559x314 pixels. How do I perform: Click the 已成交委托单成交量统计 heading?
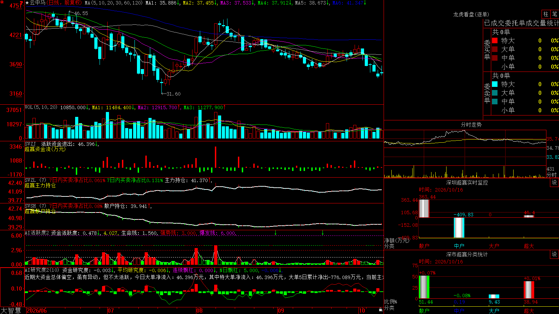coord(521,23)
